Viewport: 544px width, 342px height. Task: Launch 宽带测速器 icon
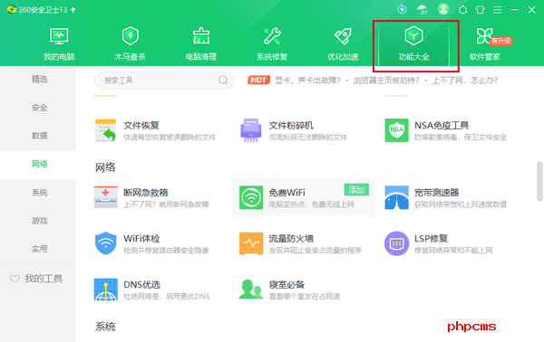coord(396,197)
